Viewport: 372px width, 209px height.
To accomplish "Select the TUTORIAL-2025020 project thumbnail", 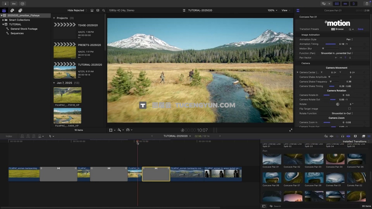I will tap(65, 70).
